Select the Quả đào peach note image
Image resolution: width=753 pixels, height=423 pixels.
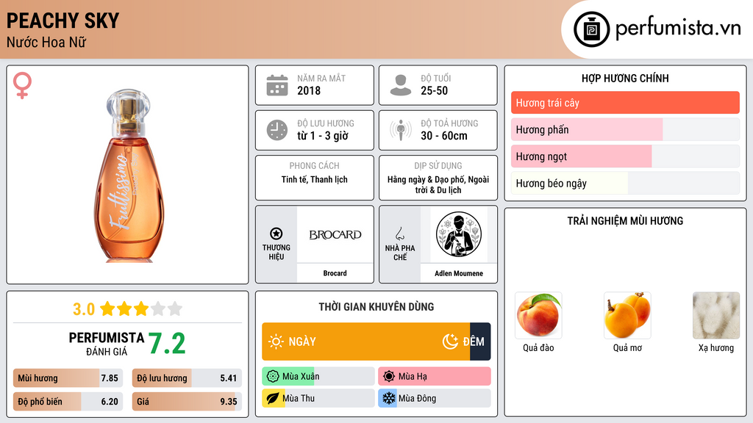click(x=538, y=316)
